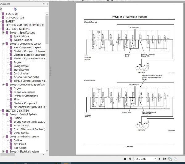Collapse the bookmarks panel with the left arrow

(47, 4)
